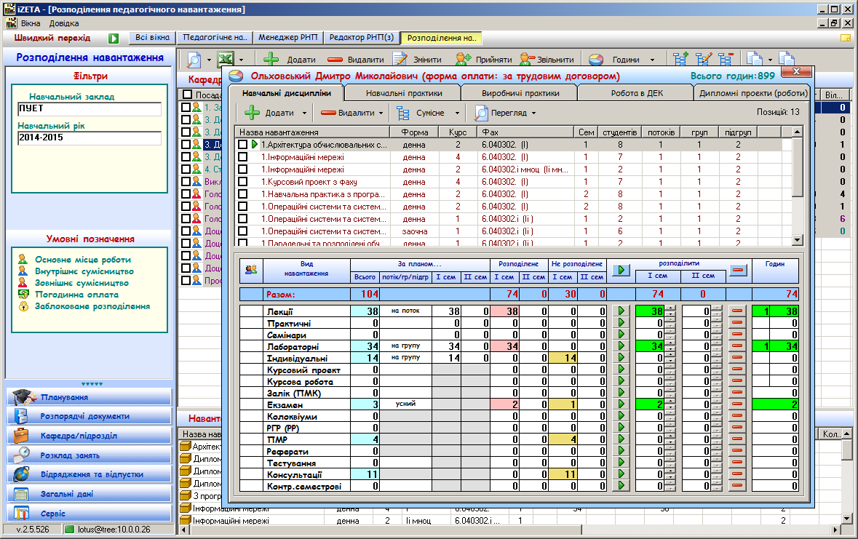Click the green distribute-all play button in header

coord(621,270)
